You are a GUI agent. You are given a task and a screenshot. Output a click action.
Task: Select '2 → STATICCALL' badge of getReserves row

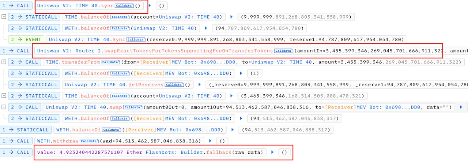tap(34, 85)
